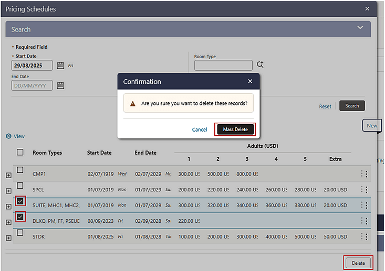This screenshot has height=271, width=385.
Task: Uncheck the DLXQ, PM, FF row checkbox
Action: [20, 217]
